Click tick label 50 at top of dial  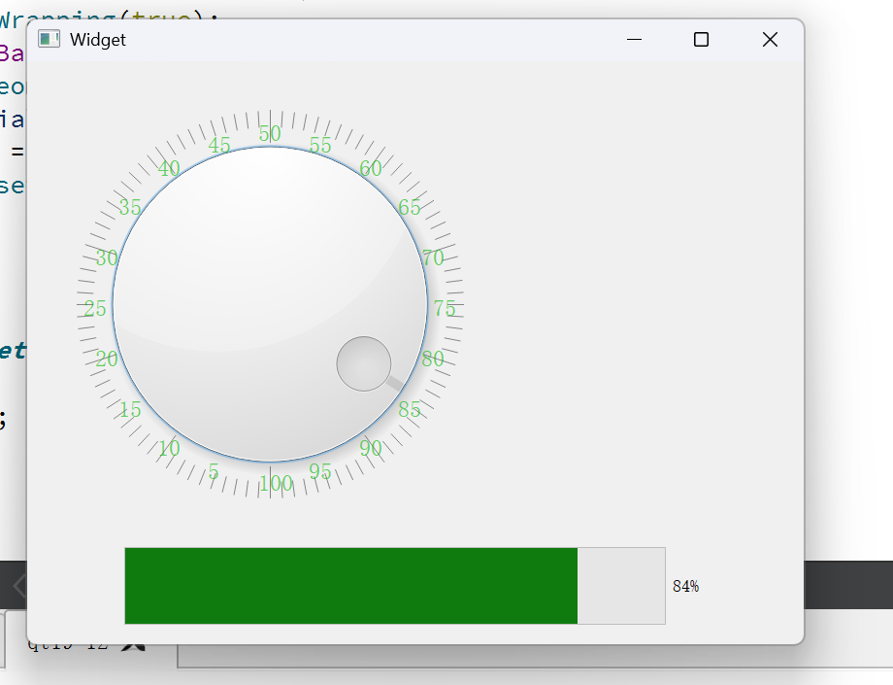click(271, 133)
